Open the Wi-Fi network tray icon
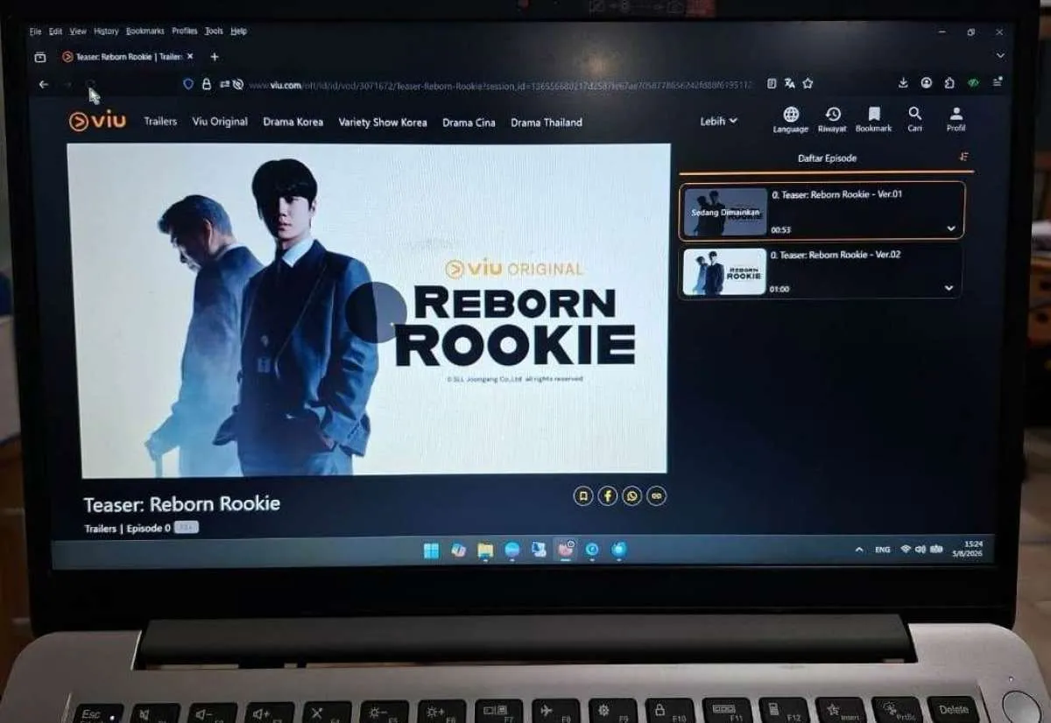The height and width of the screenshot is (723, 1051). tap(906, 549)
